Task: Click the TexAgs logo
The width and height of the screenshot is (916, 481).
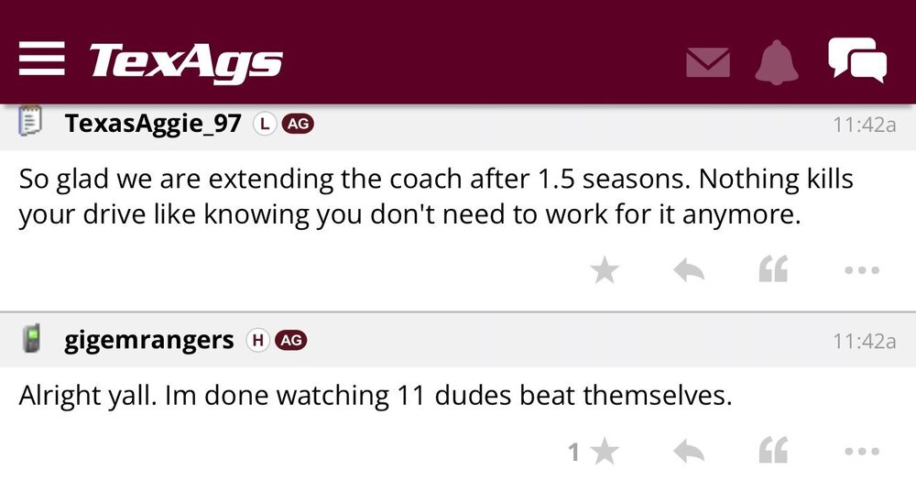Action: tap(186, 61)
